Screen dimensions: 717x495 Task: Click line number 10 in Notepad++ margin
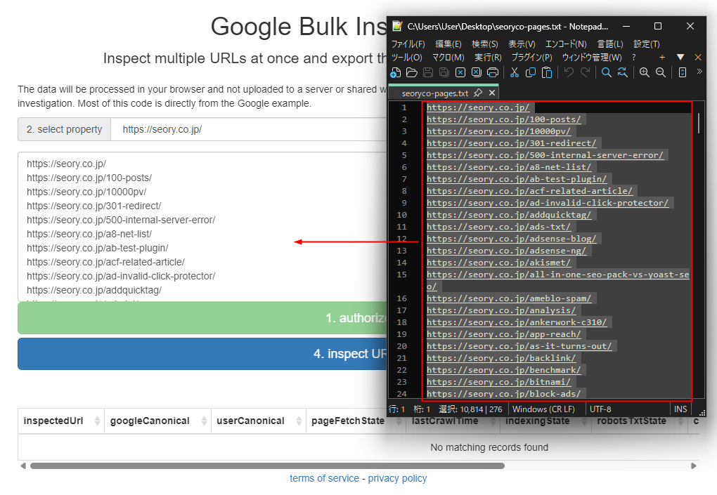coord(401,215)
